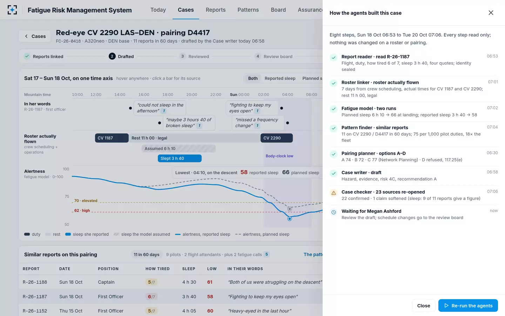Click the Reports linked checkmark step icon
505x316 pixels.
pos(27,56)
